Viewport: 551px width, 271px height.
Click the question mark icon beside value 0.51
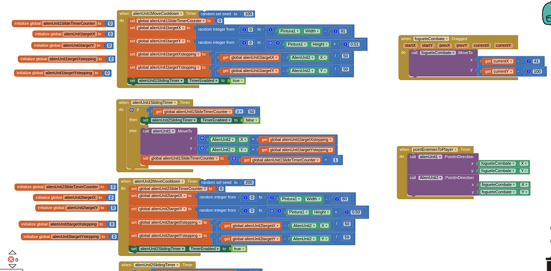(345, 44)
